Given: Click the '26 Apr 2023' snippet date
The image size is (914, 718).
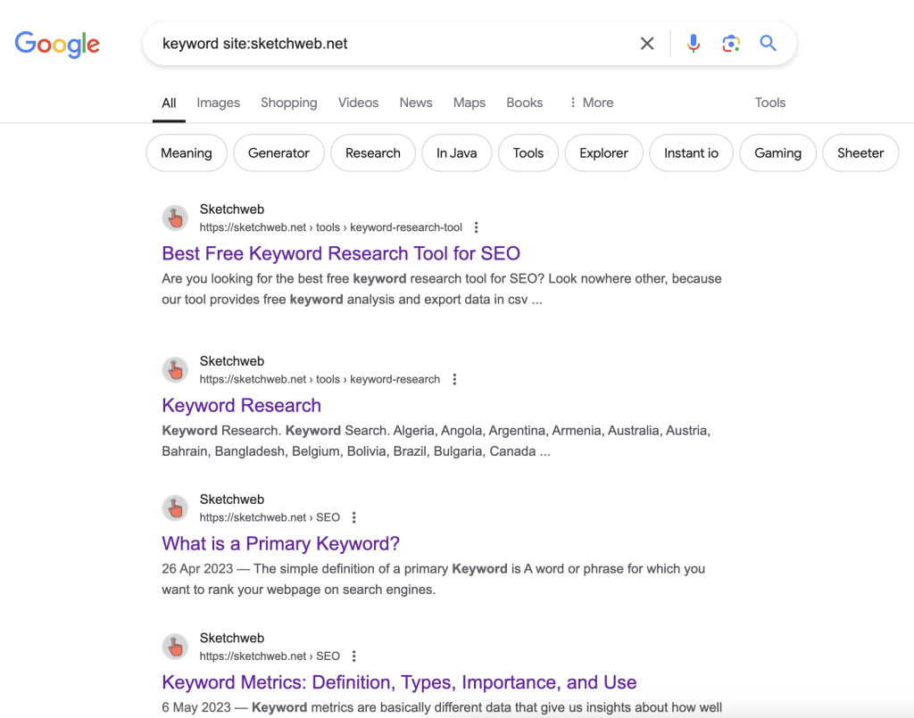Looking at the screenshot, I should (x=197, y=569).
